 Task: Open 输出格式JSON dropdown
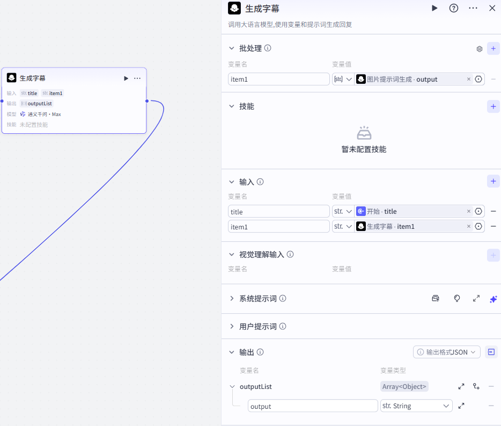click(446, 352)
